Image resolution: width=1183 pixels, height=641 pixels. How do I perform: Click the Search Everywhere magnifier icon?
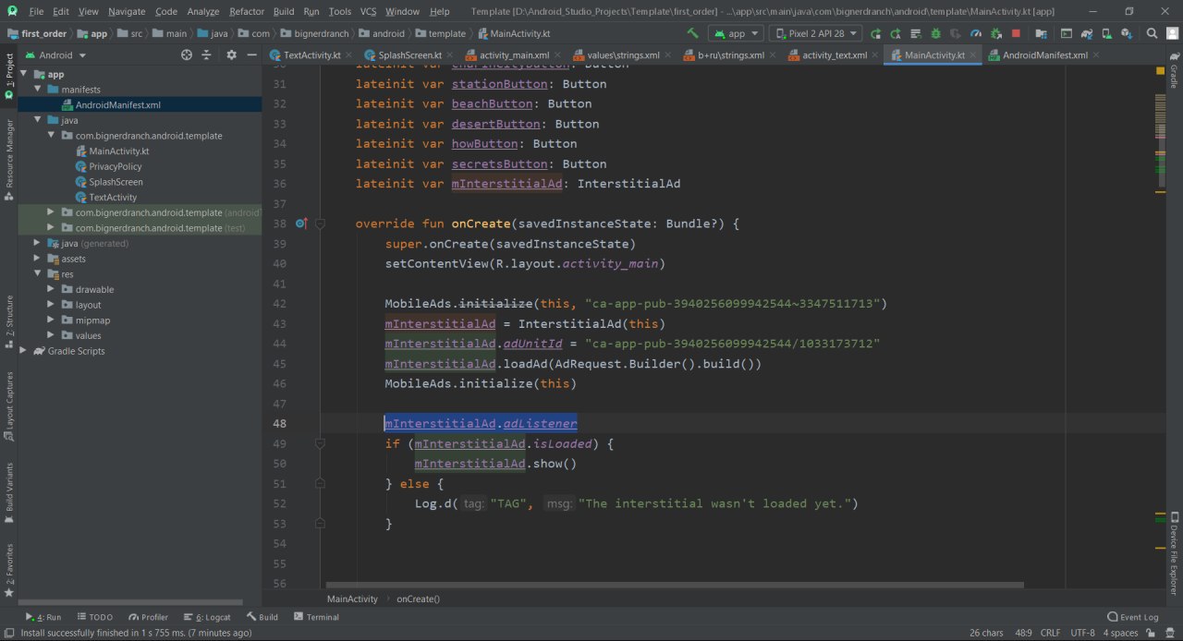1152,33
